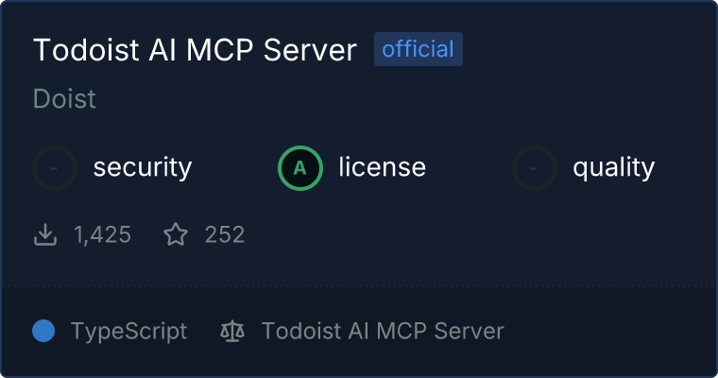
Task: Select the quality label text
Action: coord(613,167)
